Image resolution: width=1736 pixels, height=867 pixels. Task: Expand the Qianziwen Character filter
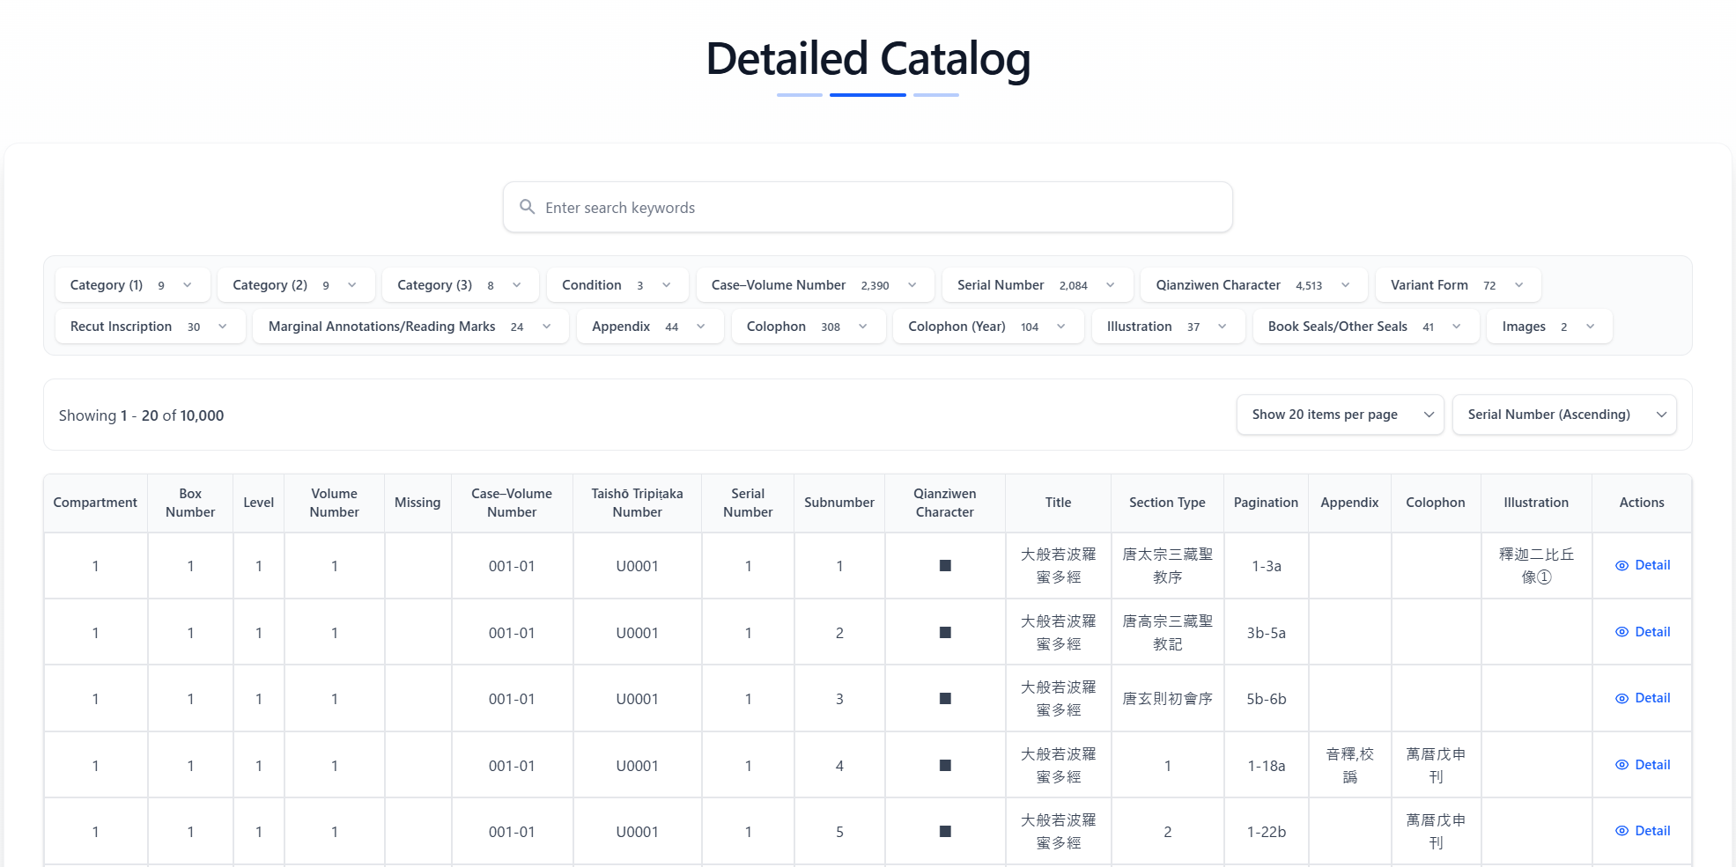click(1252, 284)
